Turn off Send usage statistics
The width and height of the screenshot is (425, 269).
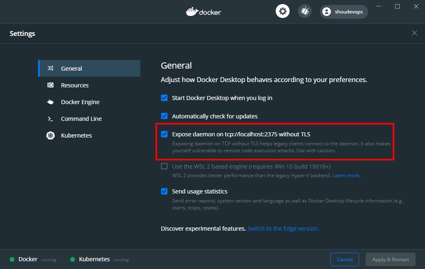[164, 191]
